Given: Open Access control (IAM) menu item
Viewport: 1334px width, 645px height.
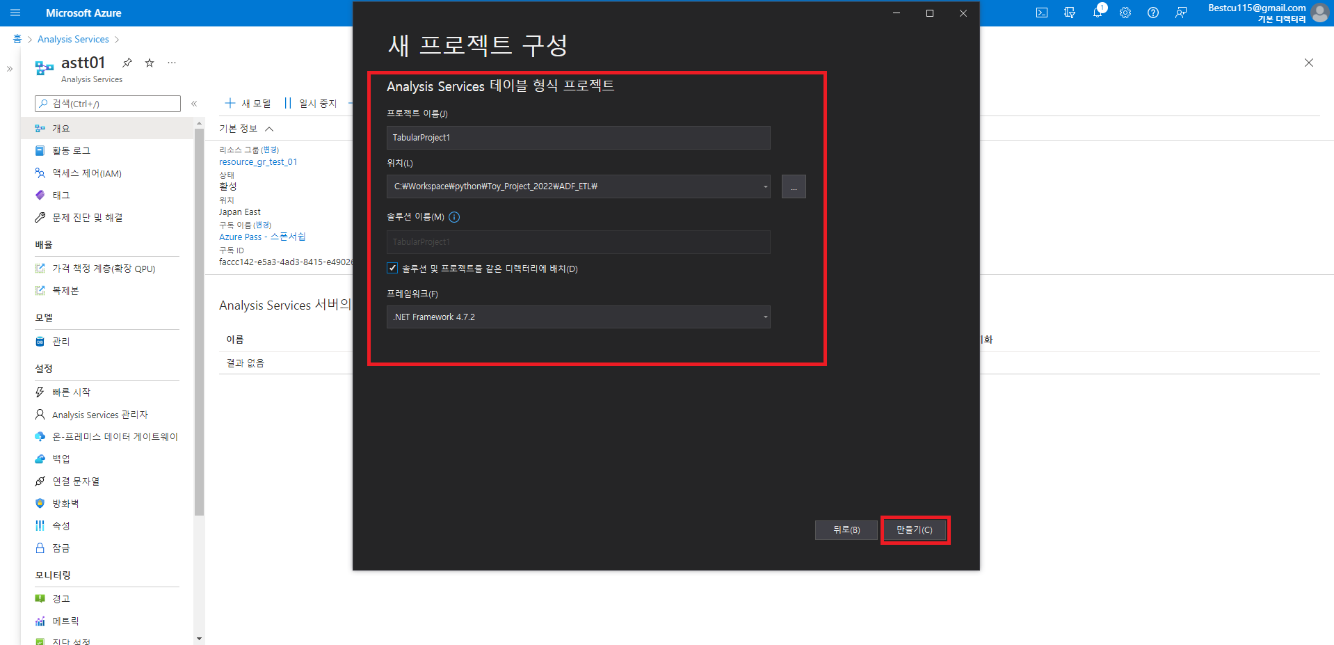Looking at the screenshot, I should click(x=107, y=173).
